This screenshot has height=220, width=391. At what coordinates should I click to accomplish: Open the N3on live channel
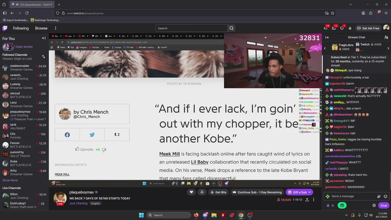click(x=24, y=196)
